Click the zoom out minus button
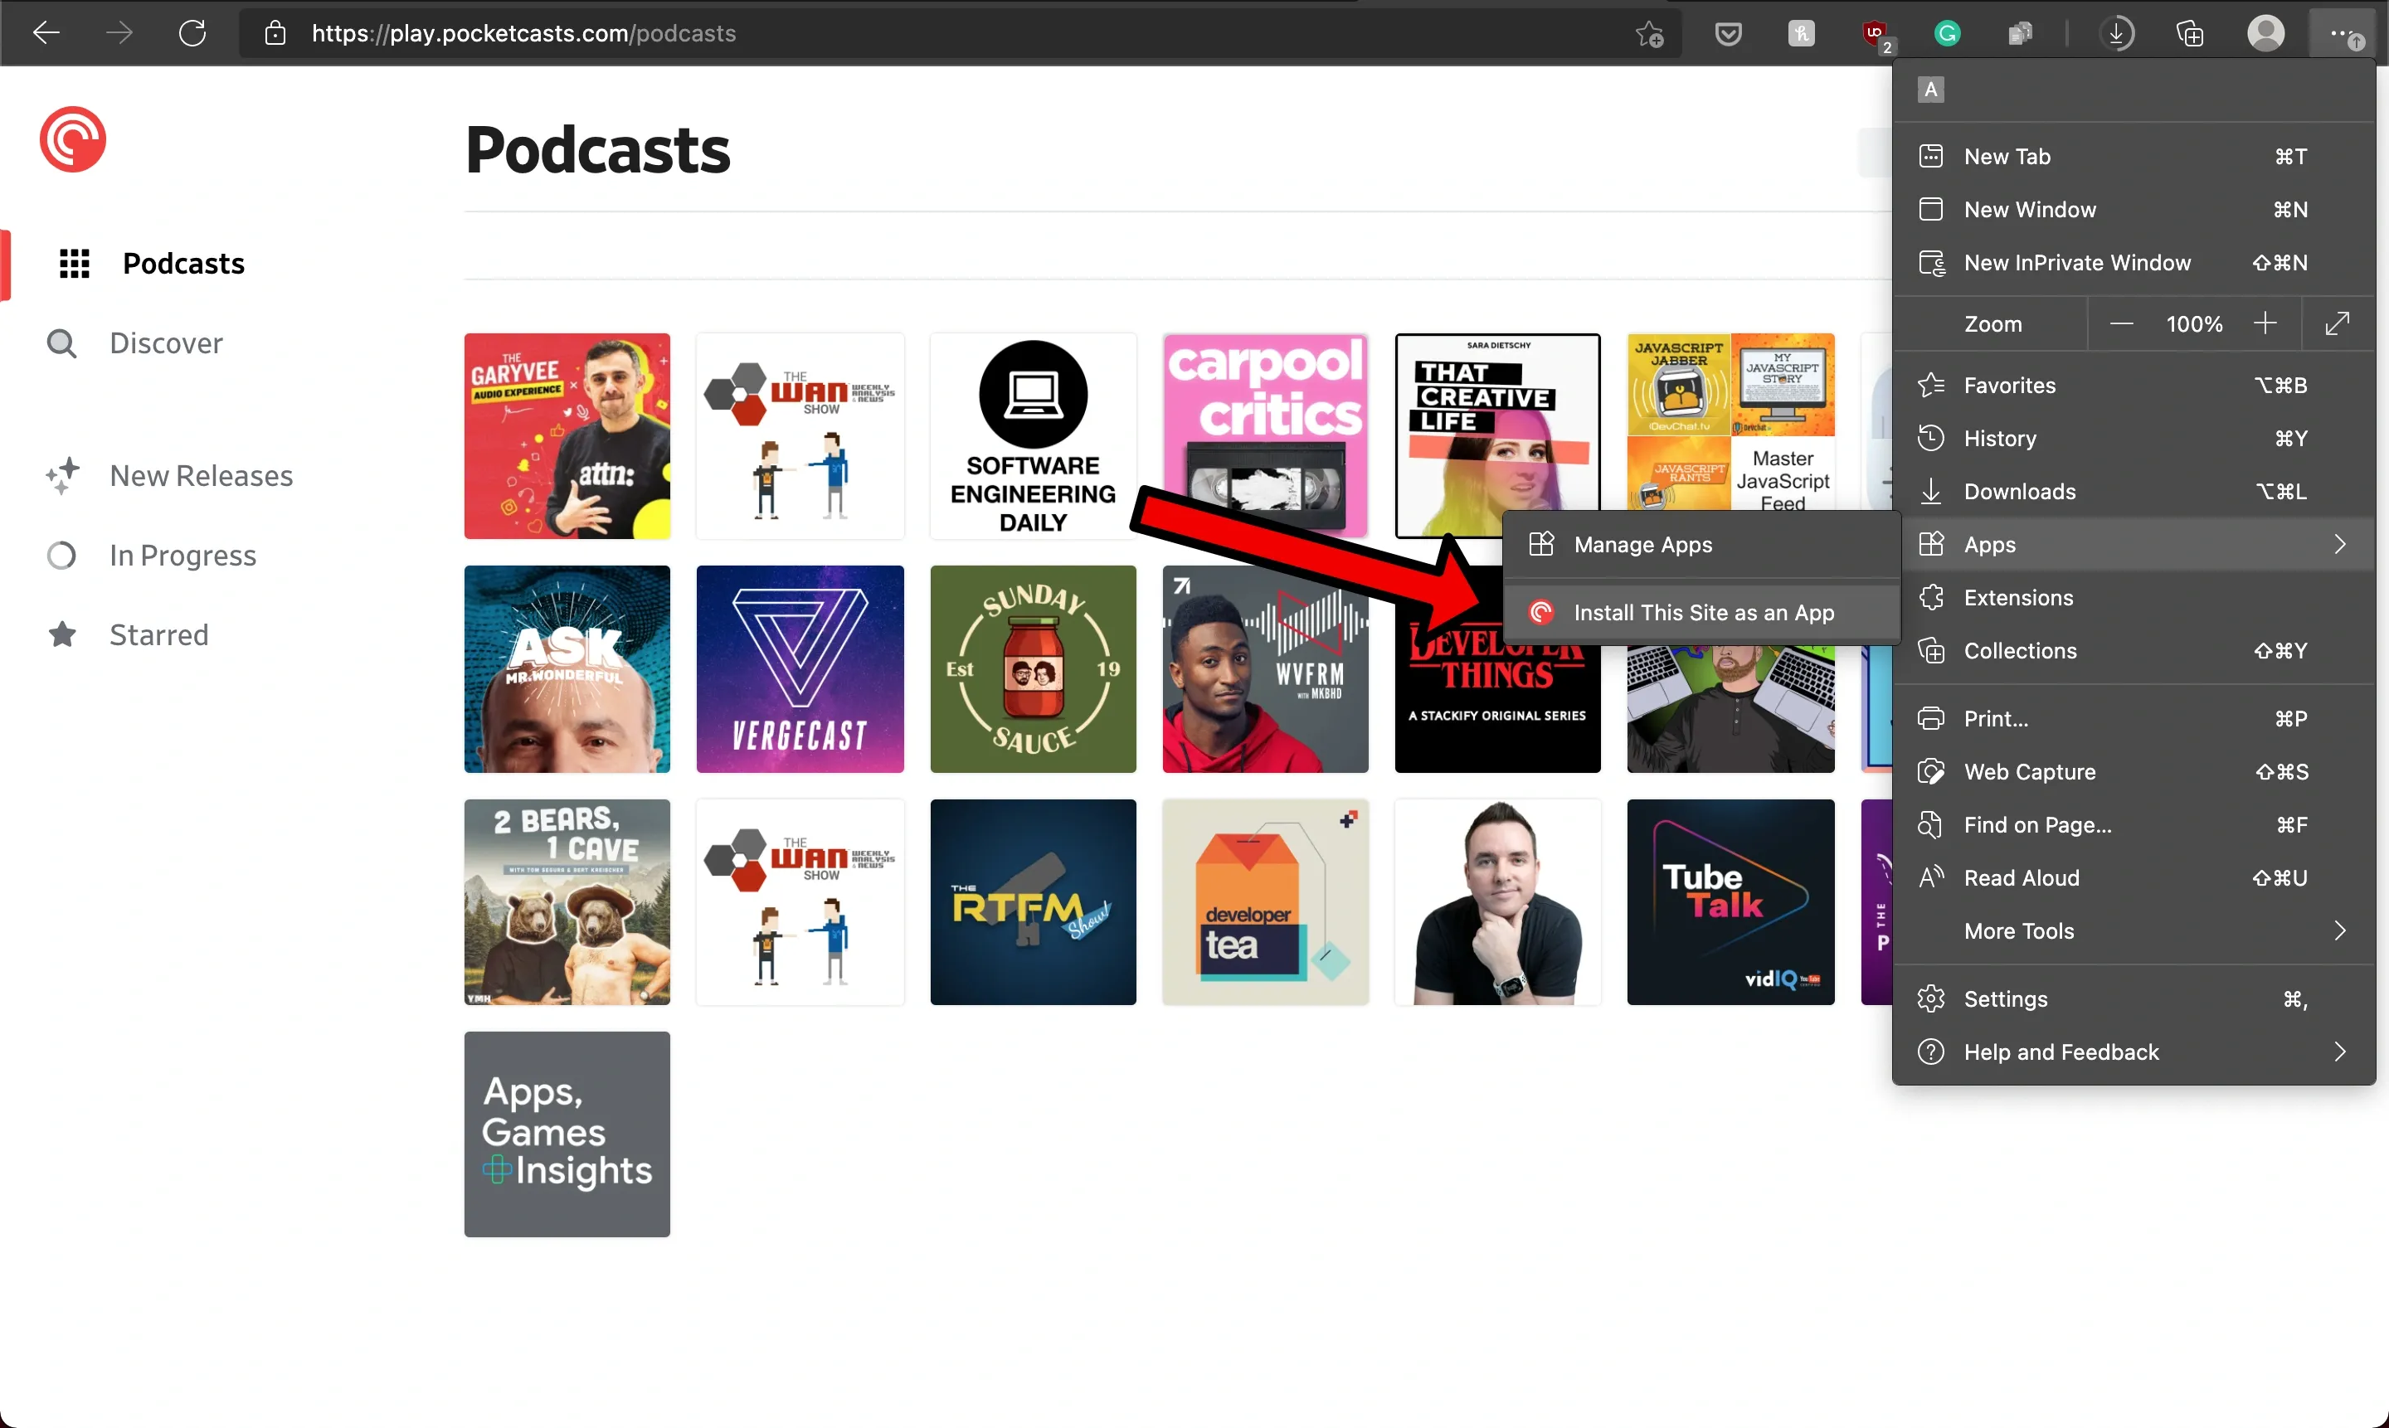This screenshot has height=1428, width=2389. 2121,323
